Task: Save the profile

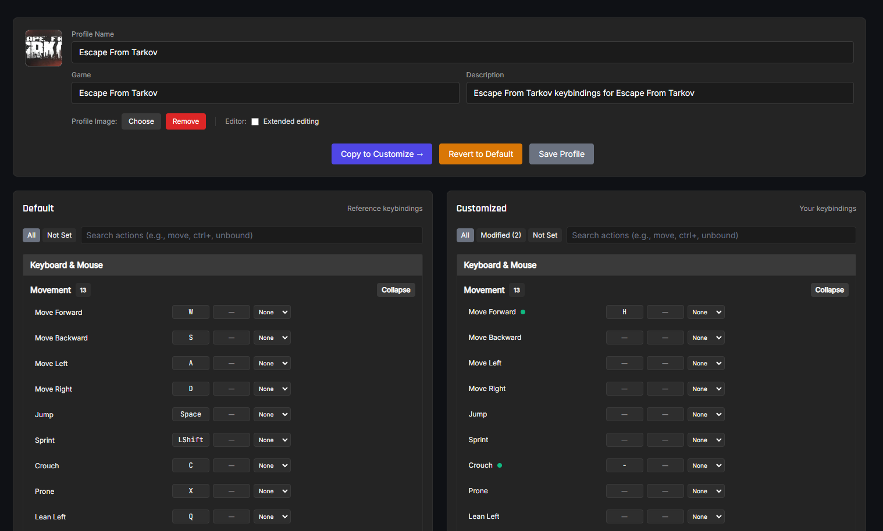Action: pyautogui.click(x=561, y=154)
